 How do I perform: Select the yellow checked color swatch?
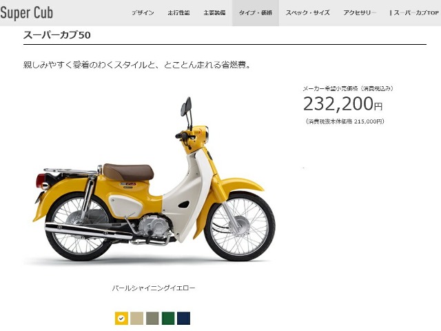click(121, 319)
